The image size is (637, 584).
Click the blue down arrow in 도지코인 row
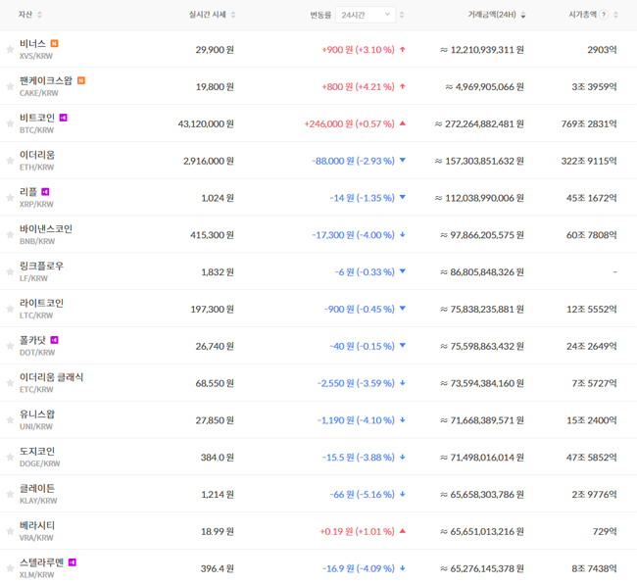click(x=403, y=458)
